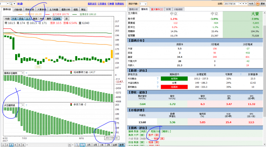Select chart layout page 3
266x147 pixels.
pos(11,145)
